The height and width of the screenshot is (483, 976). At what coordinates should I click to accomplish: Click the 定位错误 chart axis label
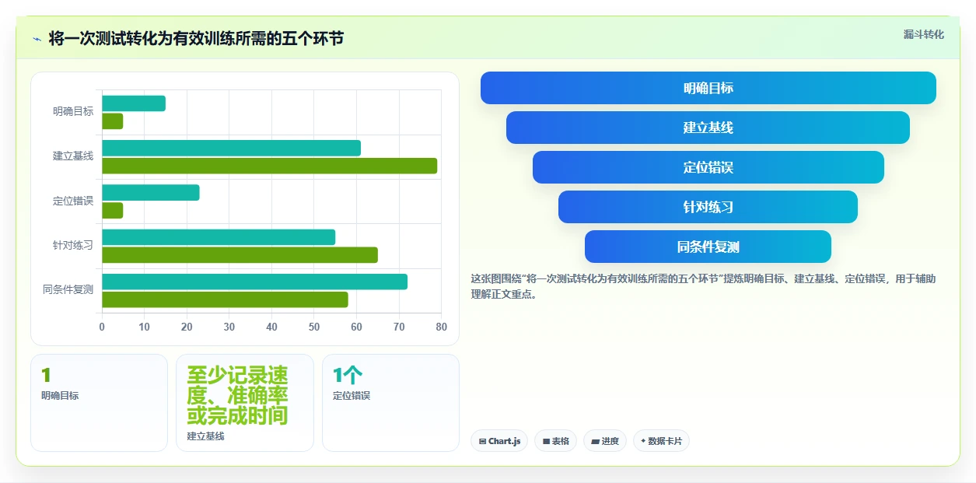click(73, 201)
